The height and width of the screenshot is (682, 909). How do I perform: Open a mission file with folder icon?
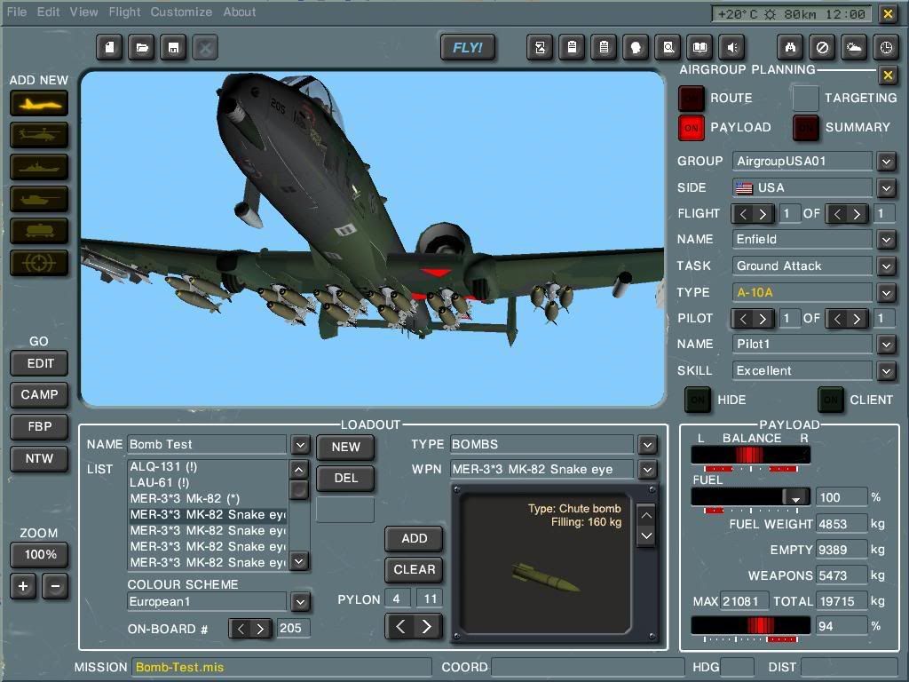[x=141, y=47]
